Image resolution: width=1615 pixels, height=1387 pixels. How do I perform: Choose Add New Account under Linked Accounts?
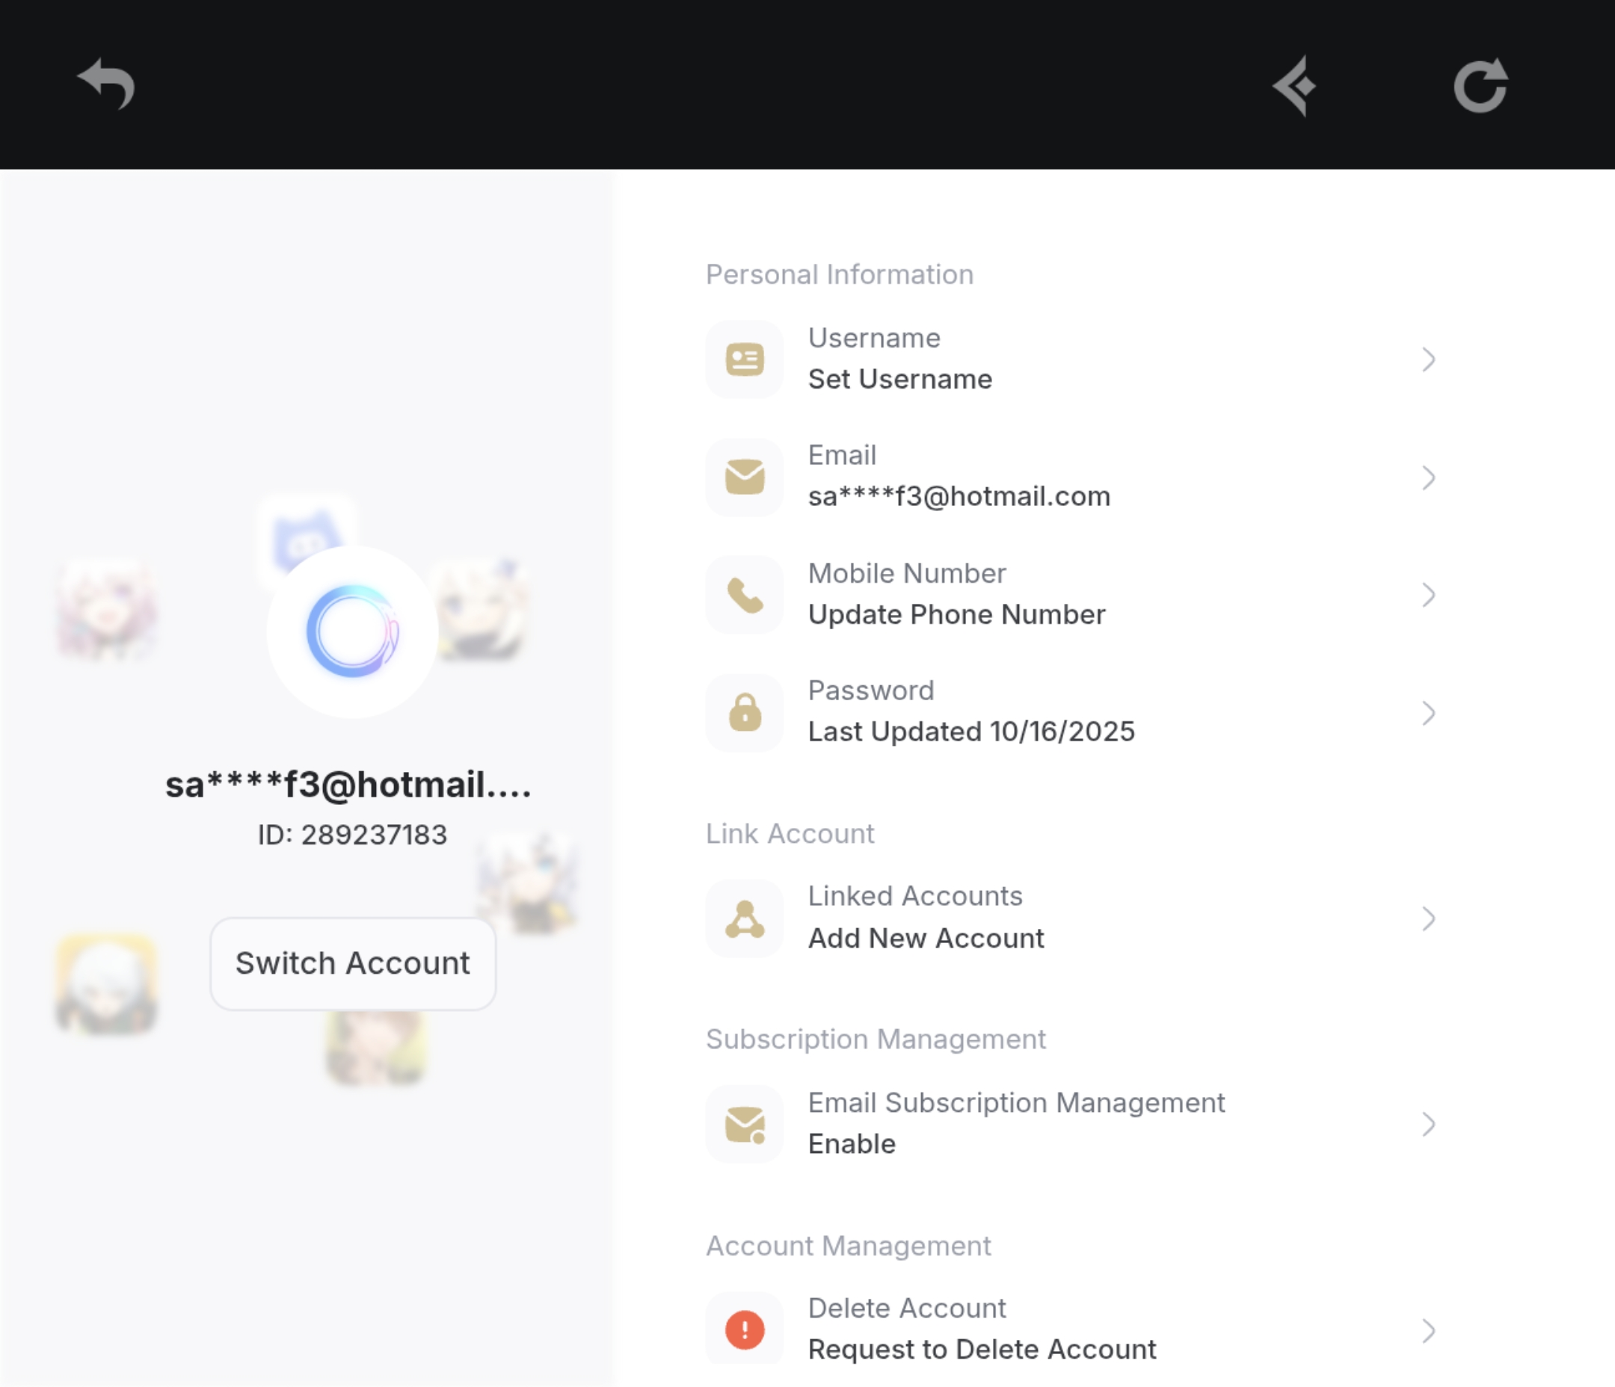(x=926, y=939)
